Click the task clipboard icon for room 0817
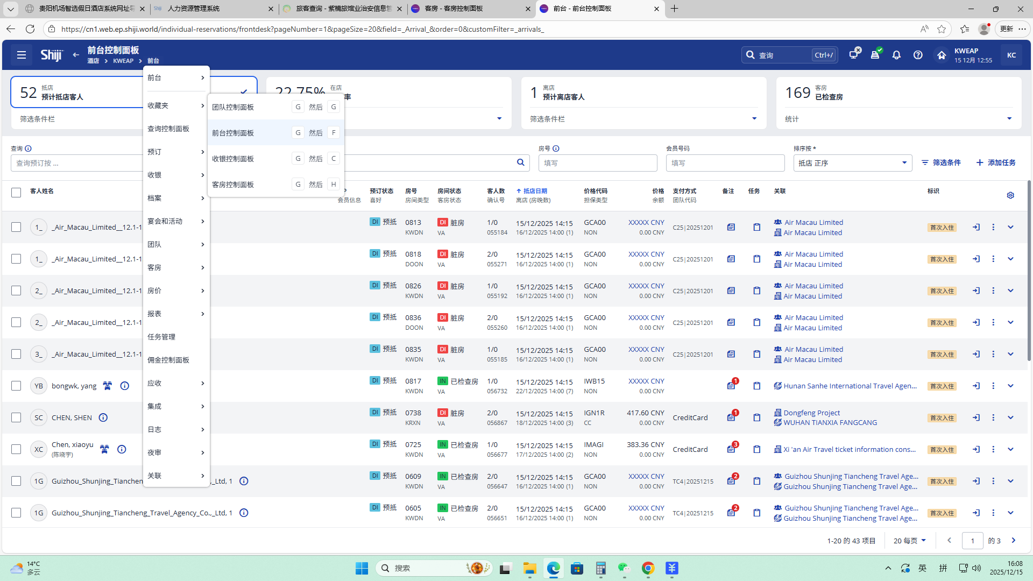Image resolution: width=1033 pixels, height=581 pixels. (756, 386)
